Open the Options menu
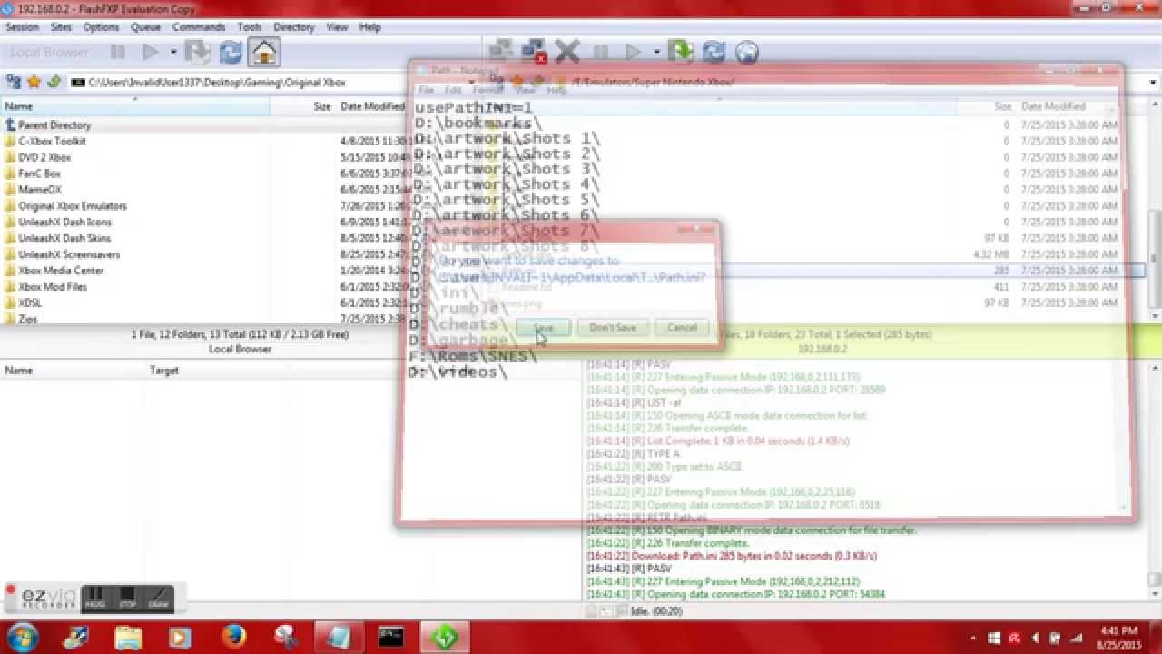Viewport: 1162px width, 654px height. (101, 27)
